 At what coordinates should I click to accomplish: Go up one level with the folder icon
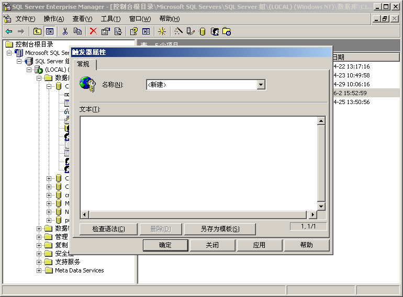coord(37,31)
